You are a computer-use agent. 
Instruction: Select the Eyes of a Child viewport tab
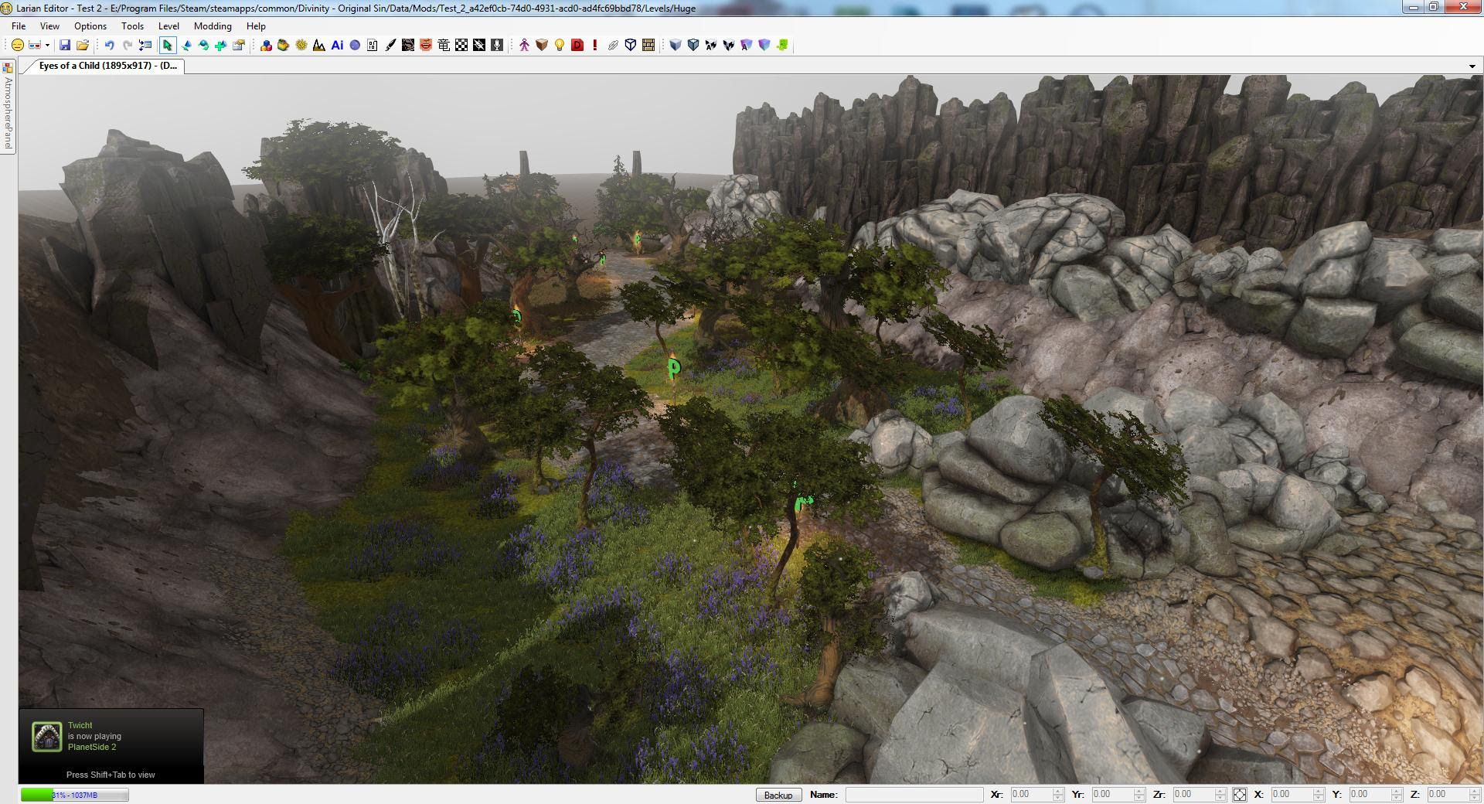point(107,66)
